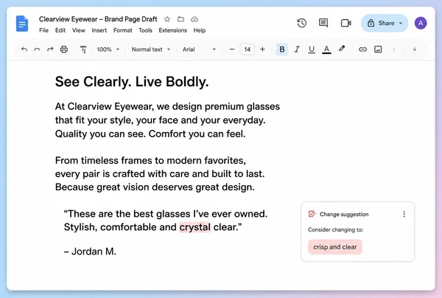
Task: Click the Change suggestion edit icon
Action: [312, 214]
